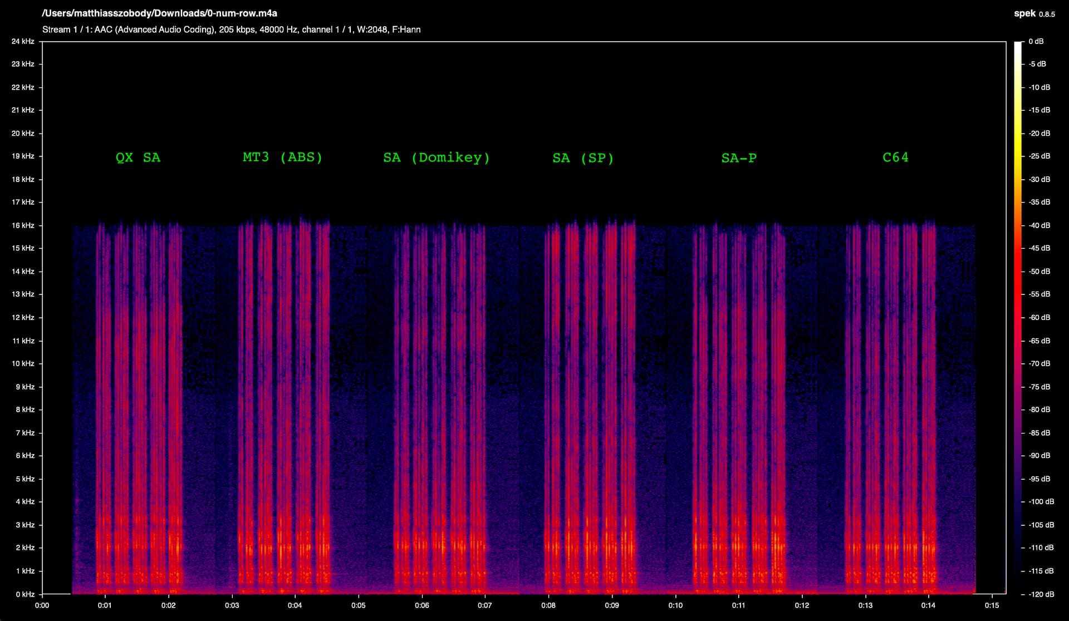Screen dimensions: 1069x621
Task: Click the 2 kHz frequency axis label
Action: pos(25,548)
